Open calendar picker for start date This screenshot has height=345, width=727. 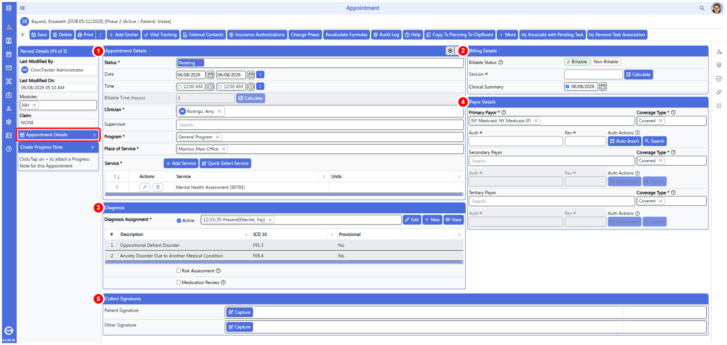(211, 75)
